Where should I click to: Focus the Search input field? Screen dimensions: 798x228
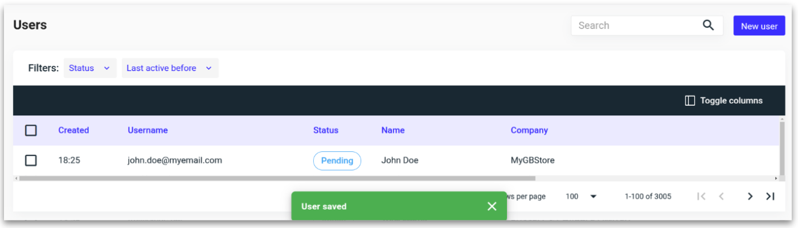pos(635,26)
